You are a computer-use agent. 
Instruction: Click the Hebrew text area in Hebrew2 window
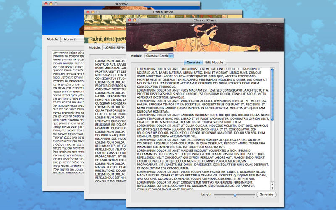[x=68, y=111]
